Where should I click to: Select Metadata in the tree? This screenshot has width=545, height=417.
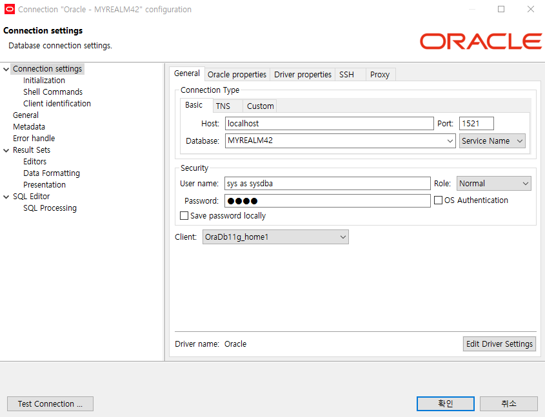point(29,127)
